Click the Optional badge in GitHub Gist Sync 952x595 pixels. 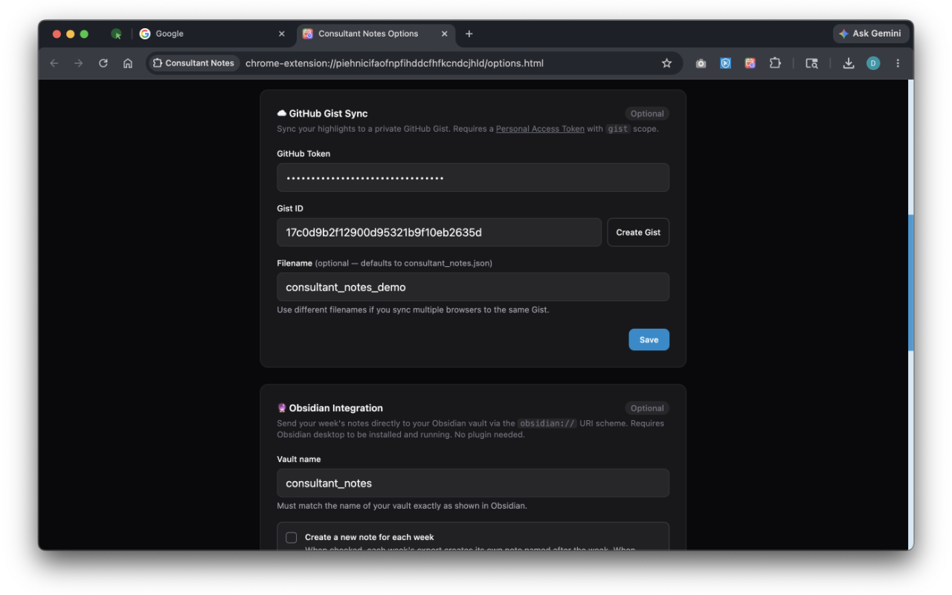click(647, 114)
